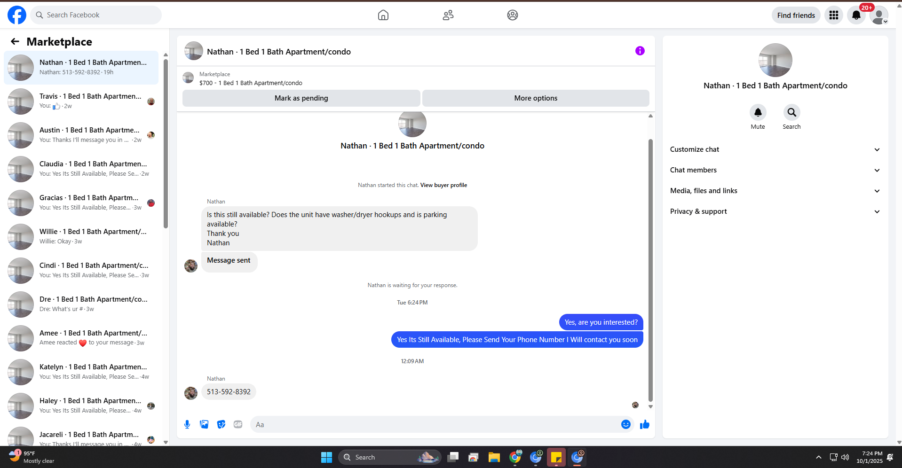
Task: Open the View buyer profile link
Action: [x=443, y=185]
